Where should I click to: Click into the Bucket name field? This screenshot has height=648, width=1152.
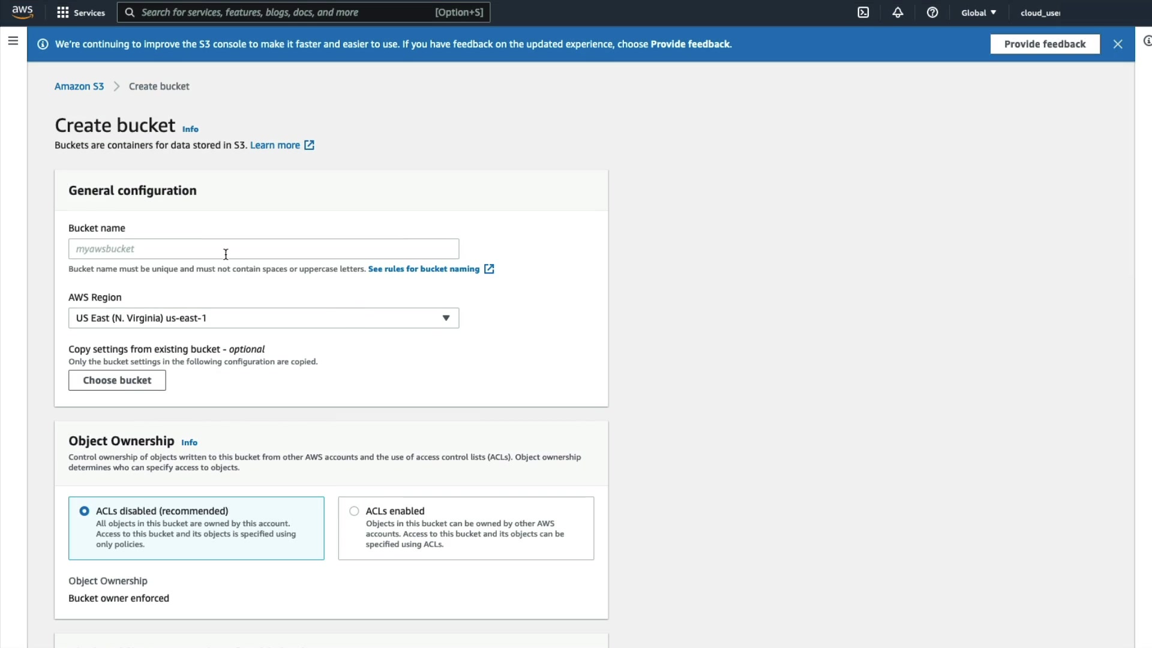tap(263, 249)
